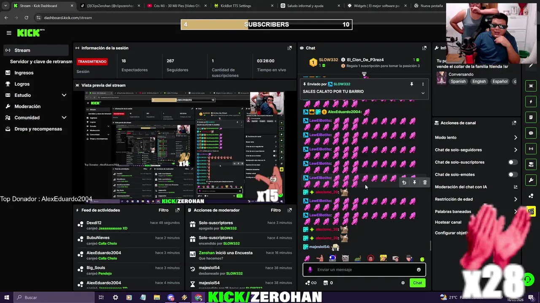
Task: Click the English language tag
Action: [479, 81]
